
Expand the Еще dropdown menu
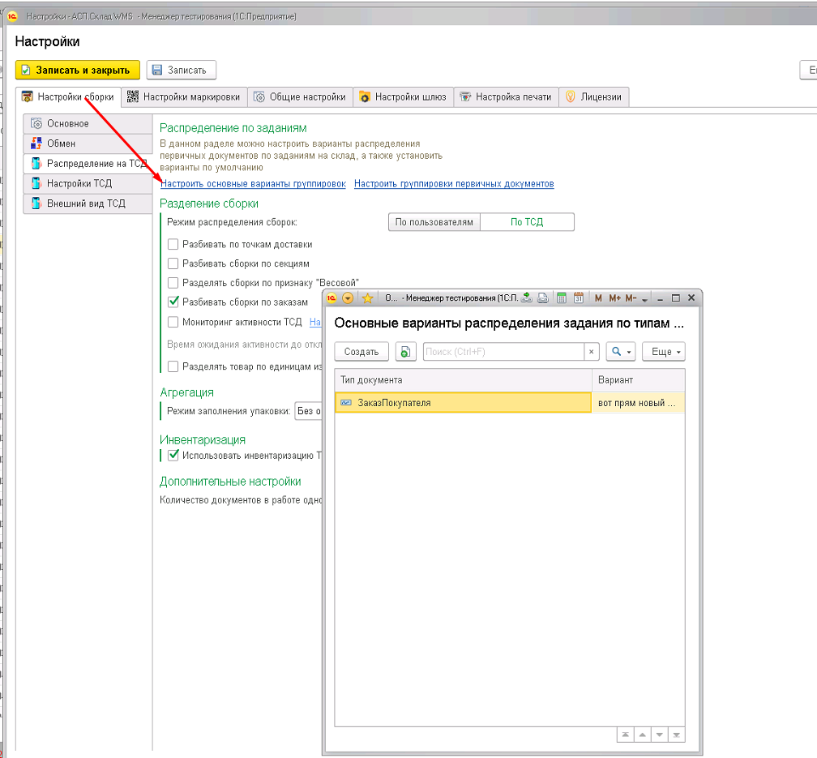click(x=664, y=352)
